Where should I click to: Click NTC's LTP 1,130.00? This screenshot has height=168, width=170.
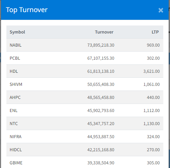pyautogui.click(x=151, y=124)
